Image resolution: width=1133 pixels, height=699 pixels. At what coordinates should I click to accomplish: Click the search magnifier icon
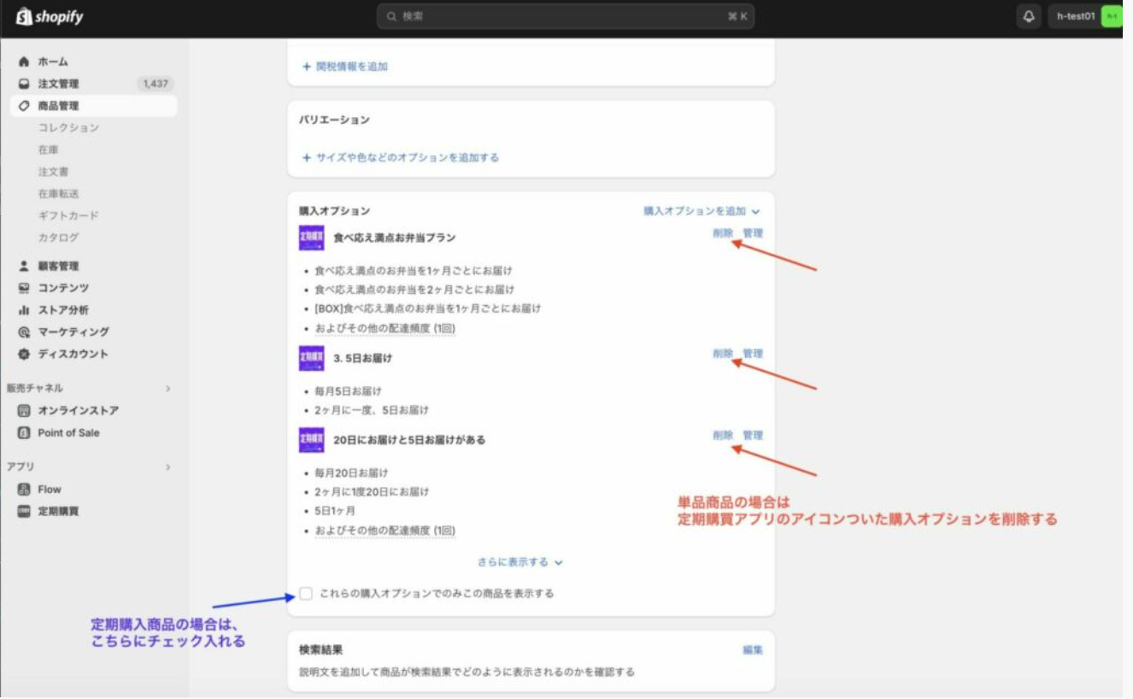click(x=391, y=16)
